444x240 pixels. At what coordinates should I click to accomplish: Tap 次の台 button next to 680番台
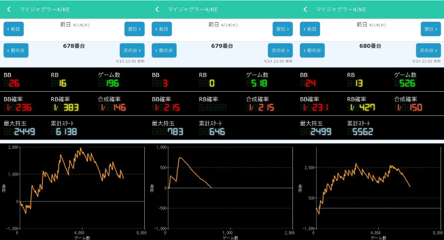[x=428, y=50]
